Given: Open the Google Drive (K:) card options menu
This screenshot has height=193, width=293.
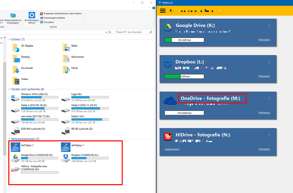Looking at the screenshot, I should [x=269, y=26].
